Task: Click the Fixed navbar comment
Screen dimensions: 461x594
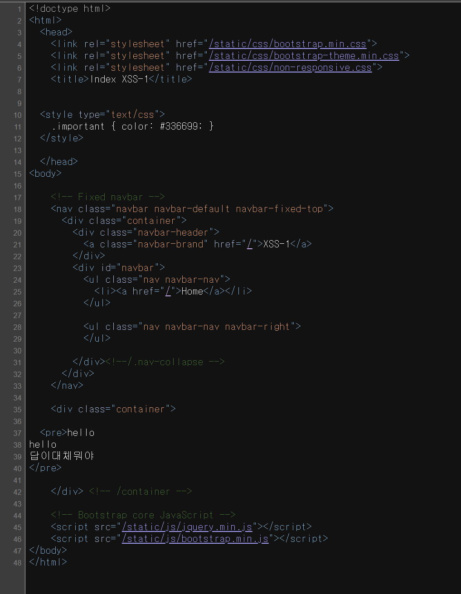Action: click(x=108, y=197)
